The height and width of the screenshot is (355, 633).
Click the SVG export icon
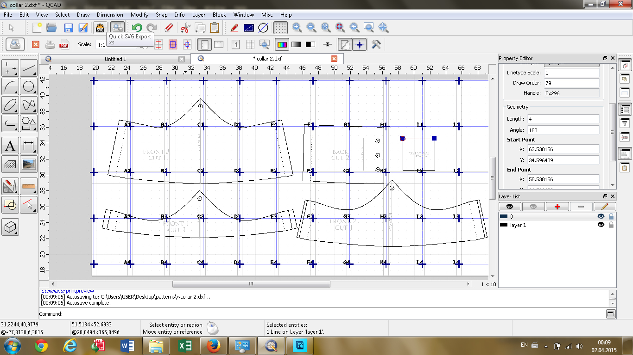coord(100,28)
